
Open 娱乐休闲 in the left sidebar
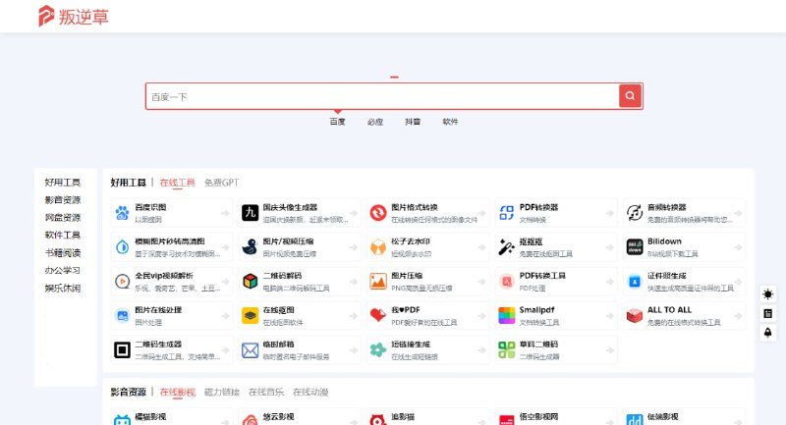point(63,288)
